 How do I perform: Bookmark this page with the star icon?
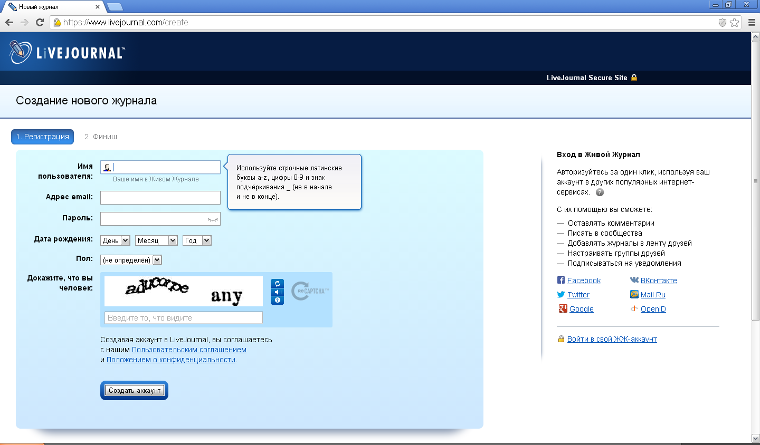pyautogui.click(x=735, y=22)
